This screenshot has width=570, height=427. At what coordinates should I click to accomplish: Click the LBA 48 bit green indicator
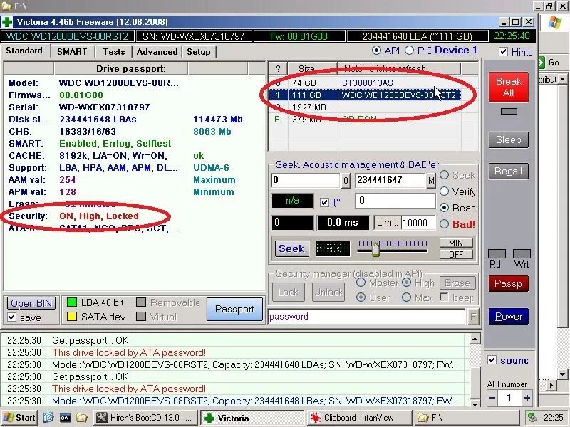tap(72, 302)
